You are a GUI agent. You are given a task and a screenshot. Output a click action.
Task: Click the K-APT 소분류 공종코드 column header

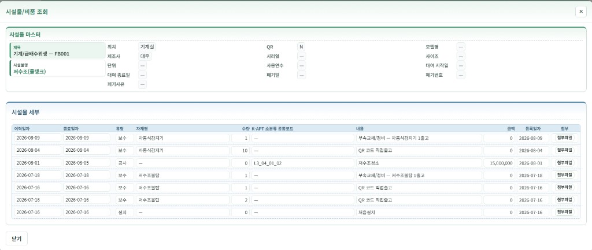coord(273,128)
